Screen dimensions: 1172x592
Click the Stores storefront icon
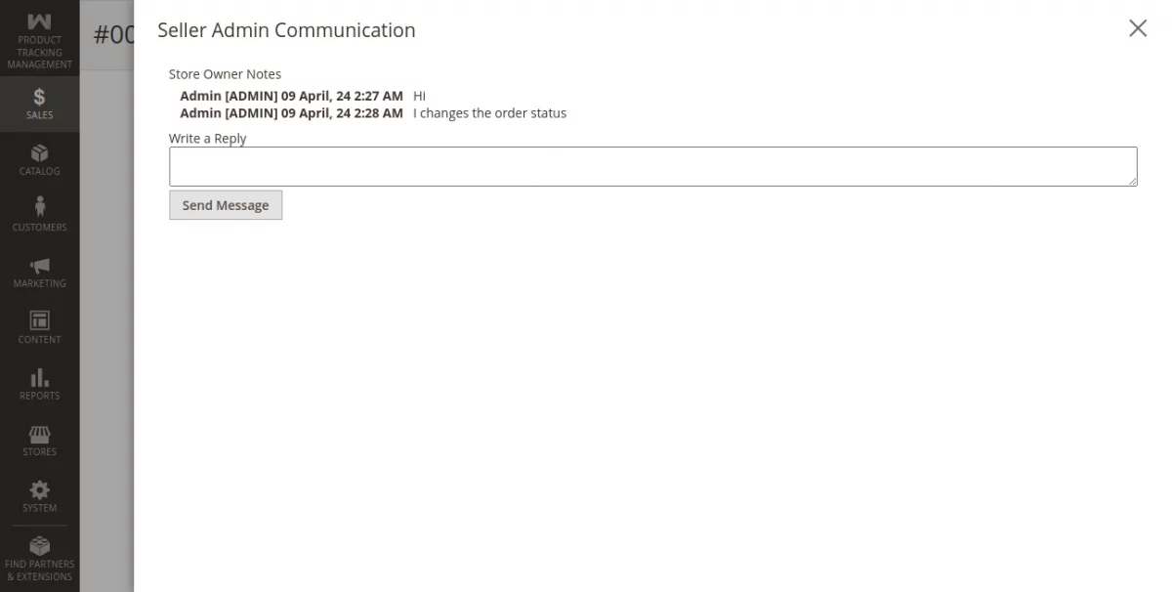[39, 434]
